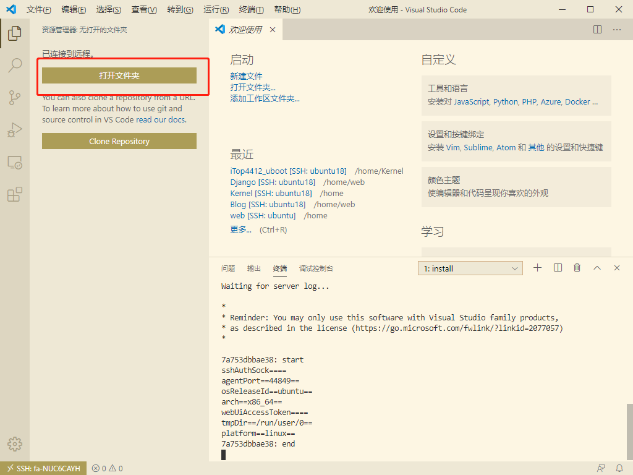
Task: Kill terminal with trash icon
Action: [x=577, y=268]
